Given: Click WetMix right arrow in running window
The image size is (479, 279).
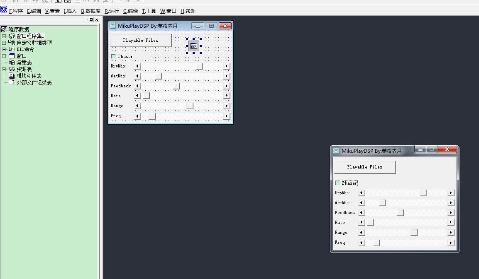Looking at the screenshot, I should click(451, 202).
